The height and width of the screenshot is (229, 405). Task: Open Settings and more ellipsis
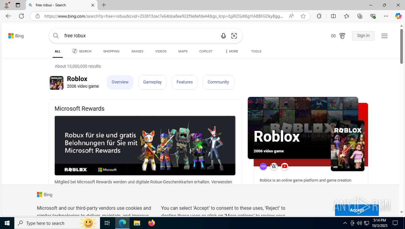pyautogui.click(x=386, y=16)
